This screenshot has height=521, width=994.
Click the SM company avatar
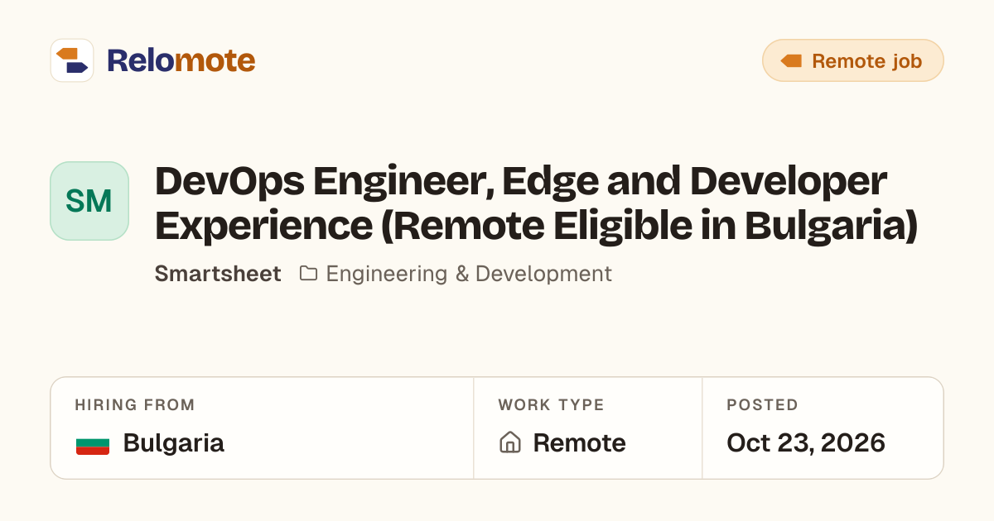pos(89,201)
